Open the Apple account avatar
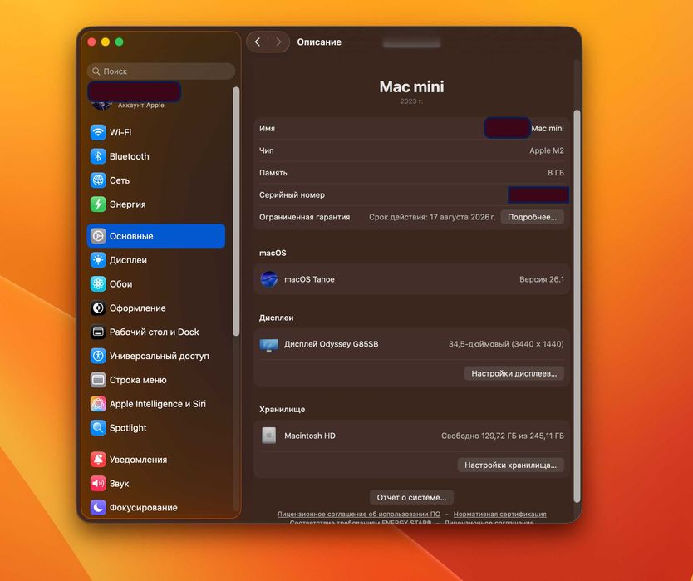 click(101, 106)
